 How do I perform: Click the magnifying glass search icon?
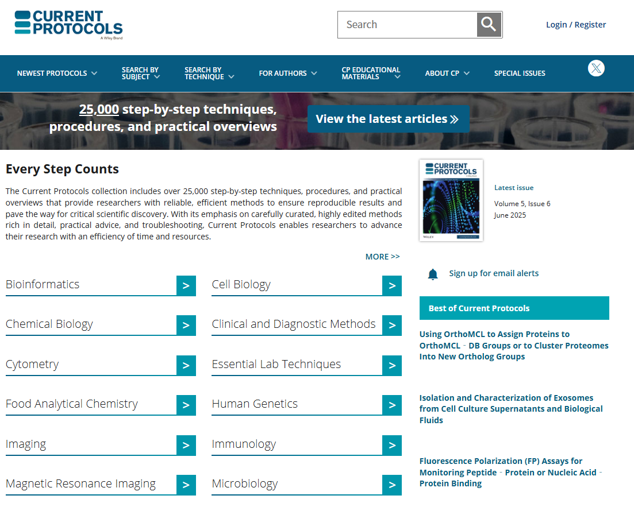[489, 25]
